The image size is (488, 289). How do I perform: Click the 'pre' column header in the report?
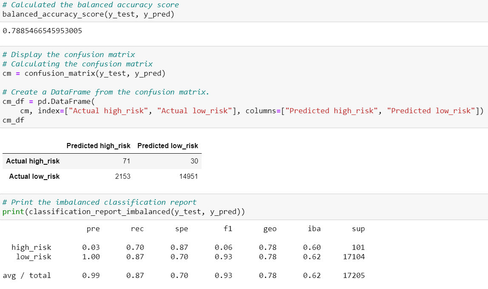point(93,229)
